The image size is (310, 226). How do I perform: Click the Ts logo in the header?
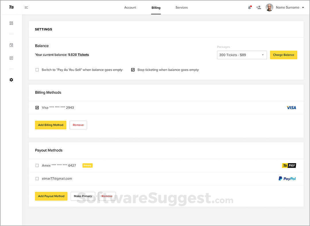pos(11,7)
